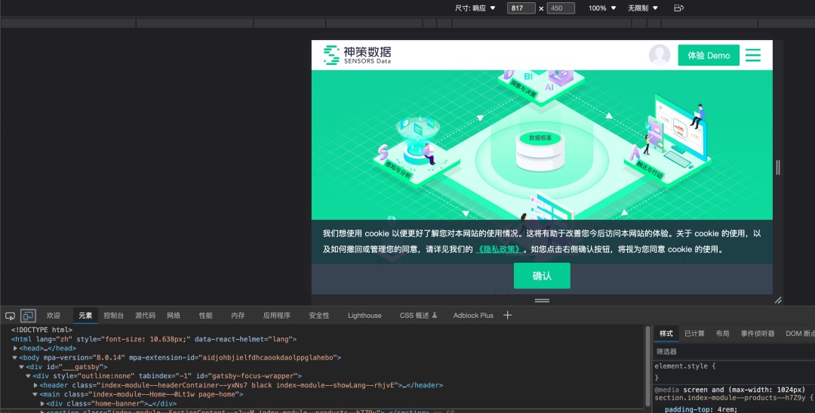
Task: Open the 隐私政策 privacy policy link
Action: point(499,249)
